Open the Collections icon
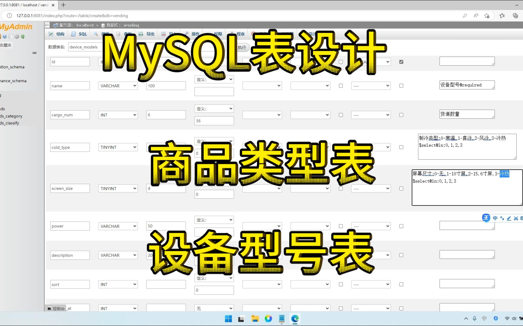 (x=515, y=16)
